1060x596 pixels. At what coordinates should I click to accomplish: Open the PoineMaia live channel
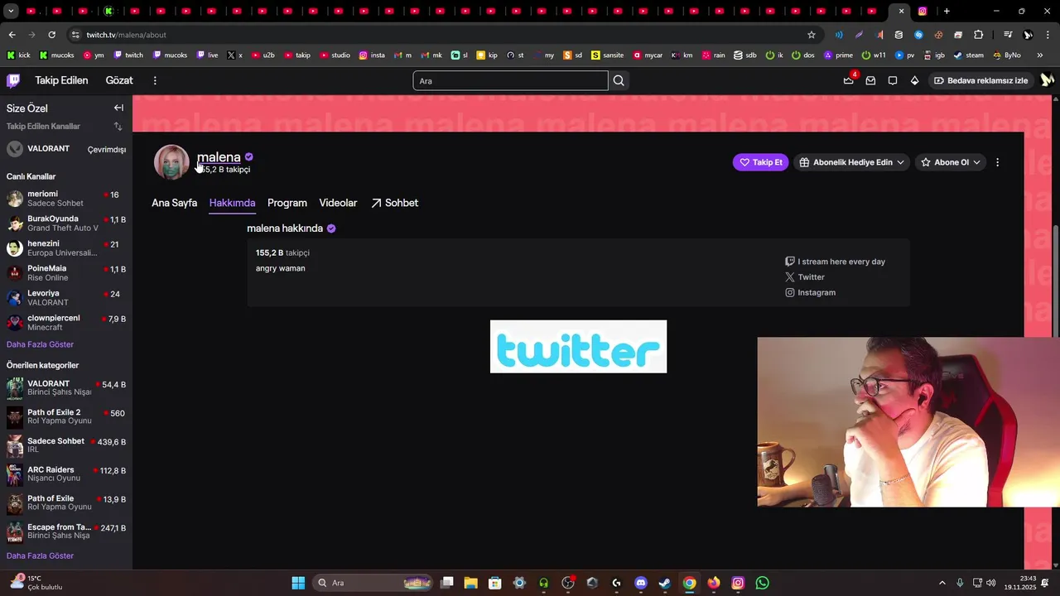(x=66, y=273)
